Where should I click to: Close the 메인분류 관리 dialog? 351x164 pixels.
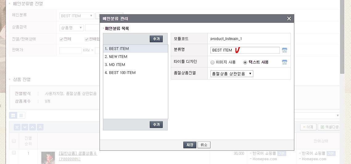point(289,18)
